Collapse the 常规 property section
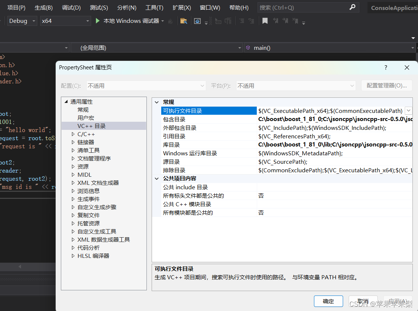The height and width of the screenshot is (311, 418). [157, 102]
